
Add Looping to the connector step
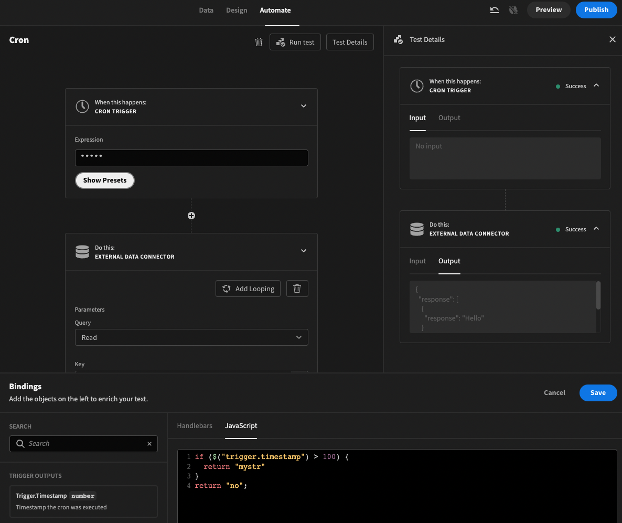pos(248,289)
